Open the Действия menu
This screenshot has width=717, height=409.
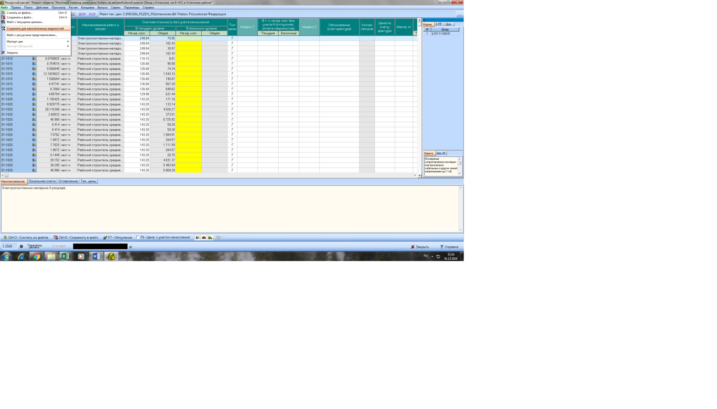tap(42, 8)
